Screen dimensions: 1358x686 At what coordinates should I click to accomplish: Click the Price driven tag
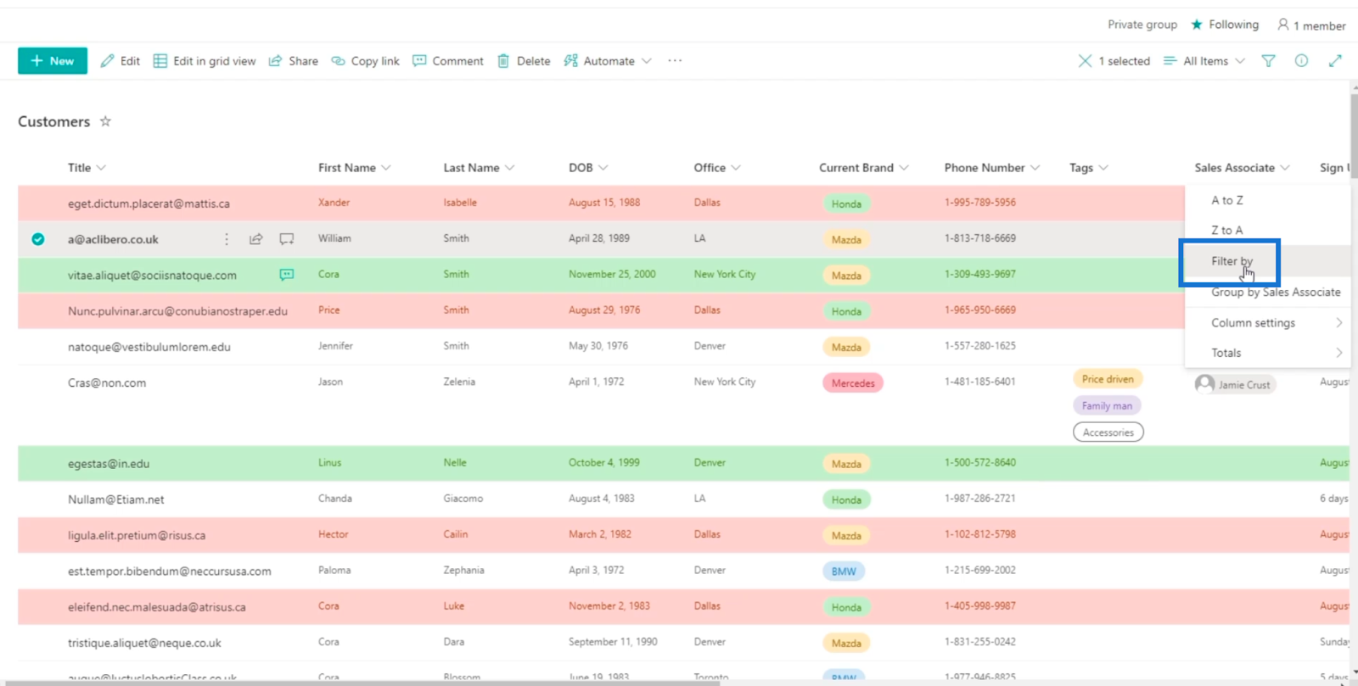pos(1108,379)
